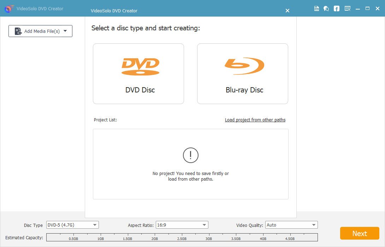Click the Add Media File(s) button
Viewport: 385px width, 247px height.
tap(40, 31)
